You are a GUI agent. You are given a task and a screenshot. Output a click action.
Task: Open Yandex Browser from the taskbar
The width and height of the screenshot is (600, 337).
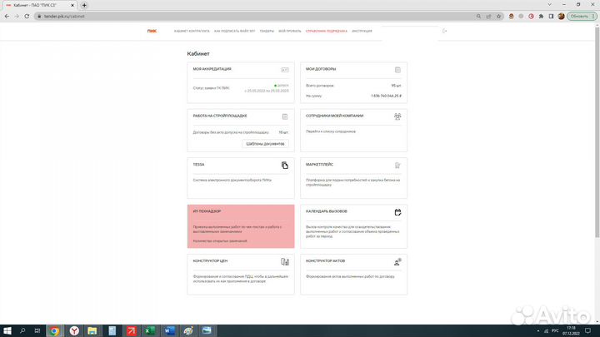[74, 331]
